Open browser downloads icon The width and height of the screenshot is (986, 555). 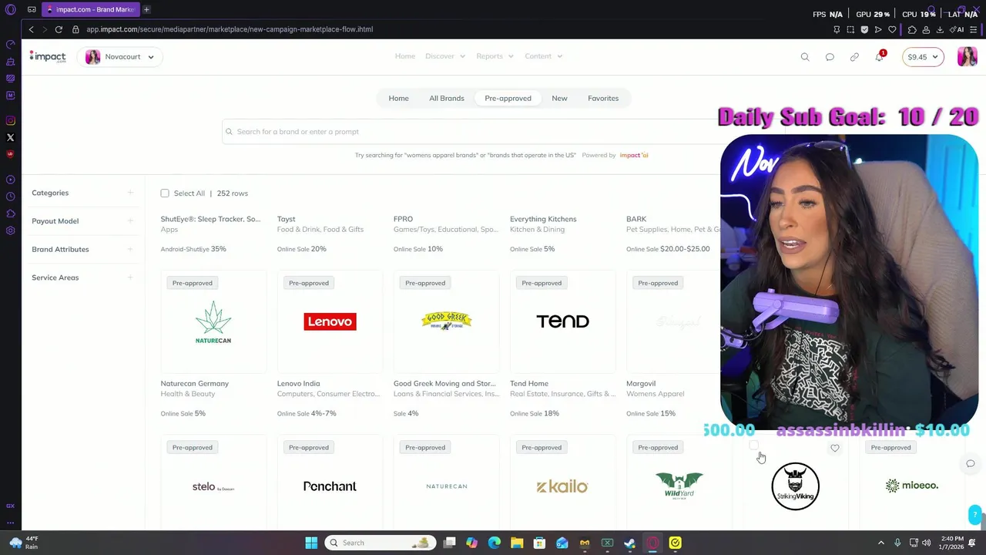tap(940, 29)
